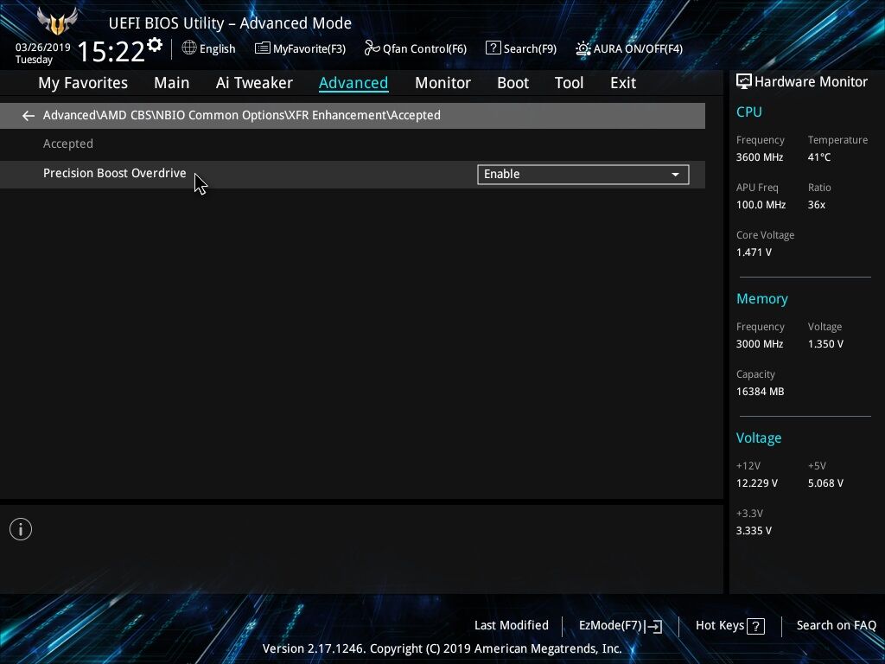Open the Tool tab
Viewport: 885px width, 664px height.
coord(569,83)
